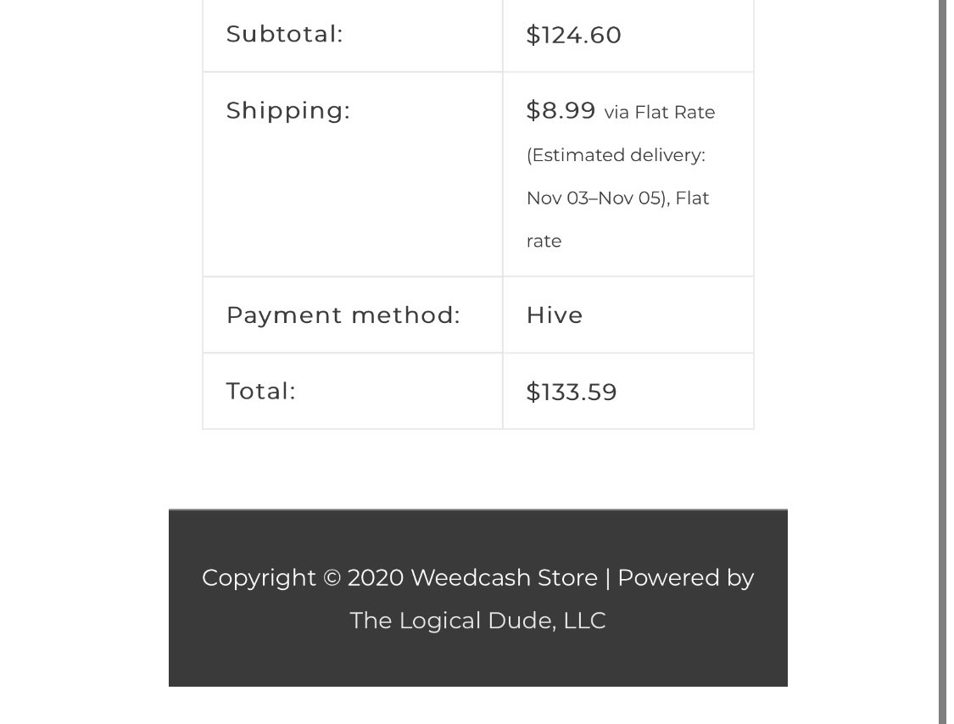954x724 pixels.
Task: Click the Weedcash Store footer name
Action: pos(504,577)
